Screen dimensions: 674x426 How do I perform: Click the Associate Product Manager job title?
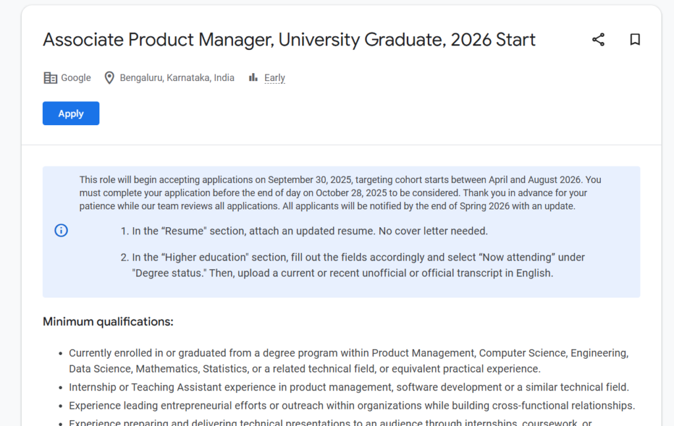[289, 40]
